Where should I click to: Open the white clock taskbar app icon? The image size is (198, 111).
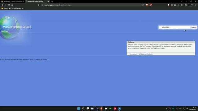106,109
